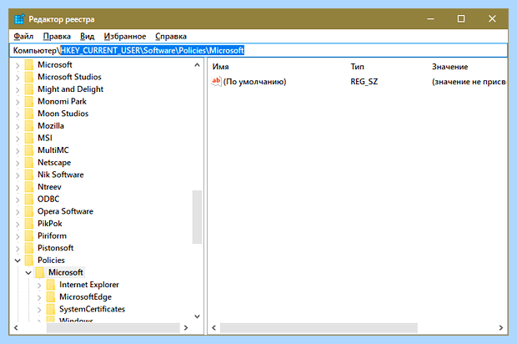This screenshot has width=517, height=344.
Task: Expand the Microsoft Studios key
Action: click(18, 78)
